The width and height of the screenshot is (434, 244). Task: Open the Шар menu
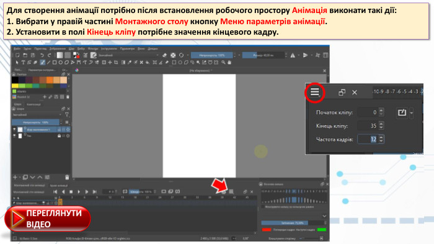pos(71,49)
